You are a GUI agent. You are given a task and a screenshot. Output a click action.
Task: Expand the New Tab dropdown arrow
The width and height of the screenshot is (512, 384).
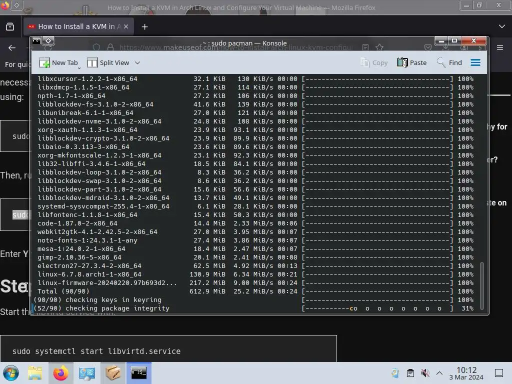79,67
